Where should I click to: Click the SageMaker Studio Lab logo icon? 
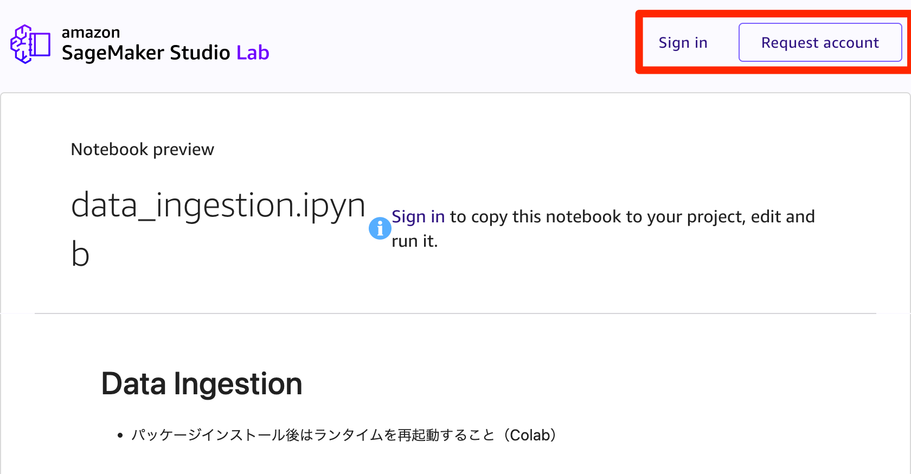30,44
